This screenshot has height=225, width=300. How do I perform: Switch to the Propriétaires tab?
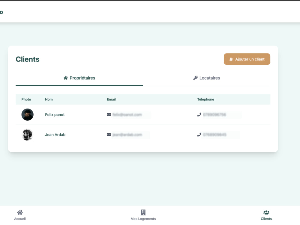79,78
